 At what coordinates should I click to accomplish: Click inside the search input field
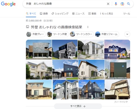tap(65, 4)
